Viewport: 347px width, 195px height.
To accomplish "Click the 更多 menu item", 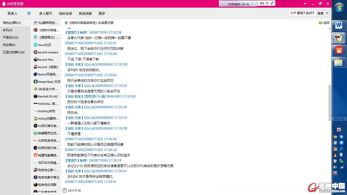I will coord(102,13).
